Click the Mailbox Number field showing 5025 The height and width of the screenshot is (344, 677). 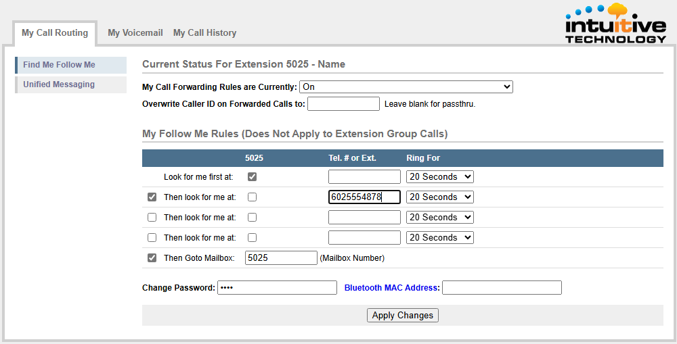[x=281, y=257]
